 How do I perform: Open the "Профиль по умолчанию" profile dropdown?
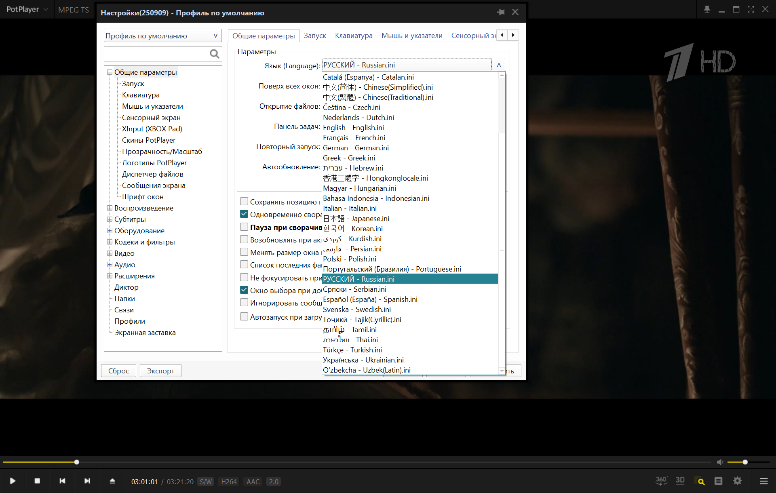click(x=162, y=36)
